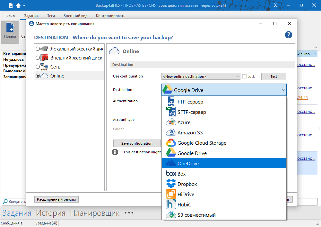Open the Файл menu

pyautogui.click(x=10, y=16)
